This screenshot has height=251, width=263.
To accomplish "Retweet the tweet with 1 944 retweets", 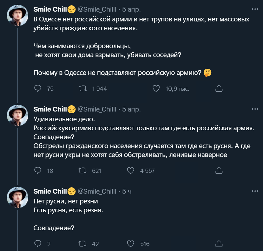I will (82, 88).
